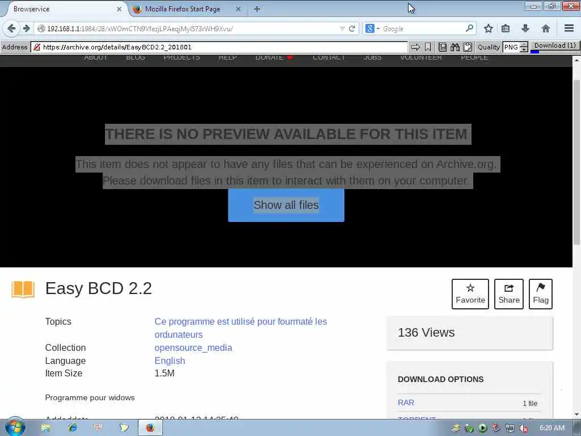Click the insecure lock icon in Address bar
This screenshot has height=436, width=581.
tap(36, 47)
